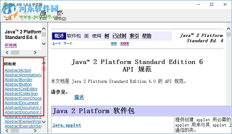
Task: Open the AbstractExecutorSer... class link
Action: tap(23, 126)
